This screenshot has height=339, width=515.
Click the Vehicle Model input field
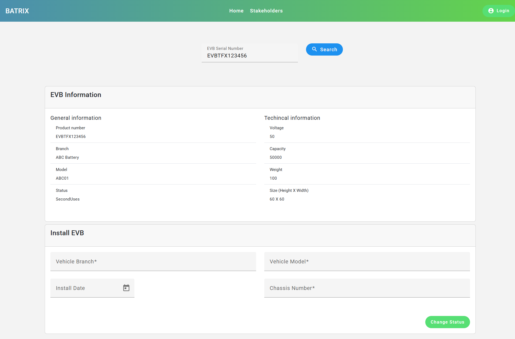(367, 261)
